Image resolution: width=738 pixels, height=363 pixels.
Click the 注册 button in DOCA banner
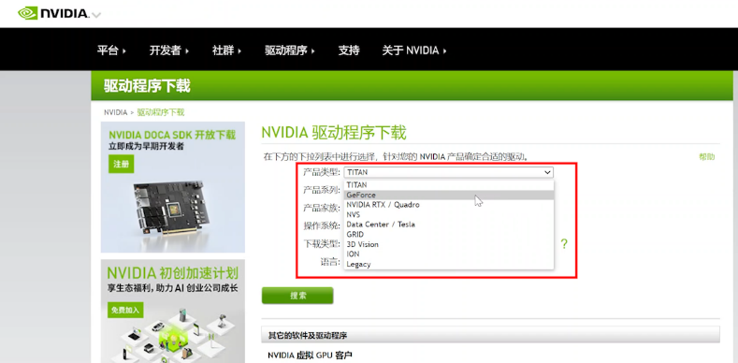coord(121,165)
